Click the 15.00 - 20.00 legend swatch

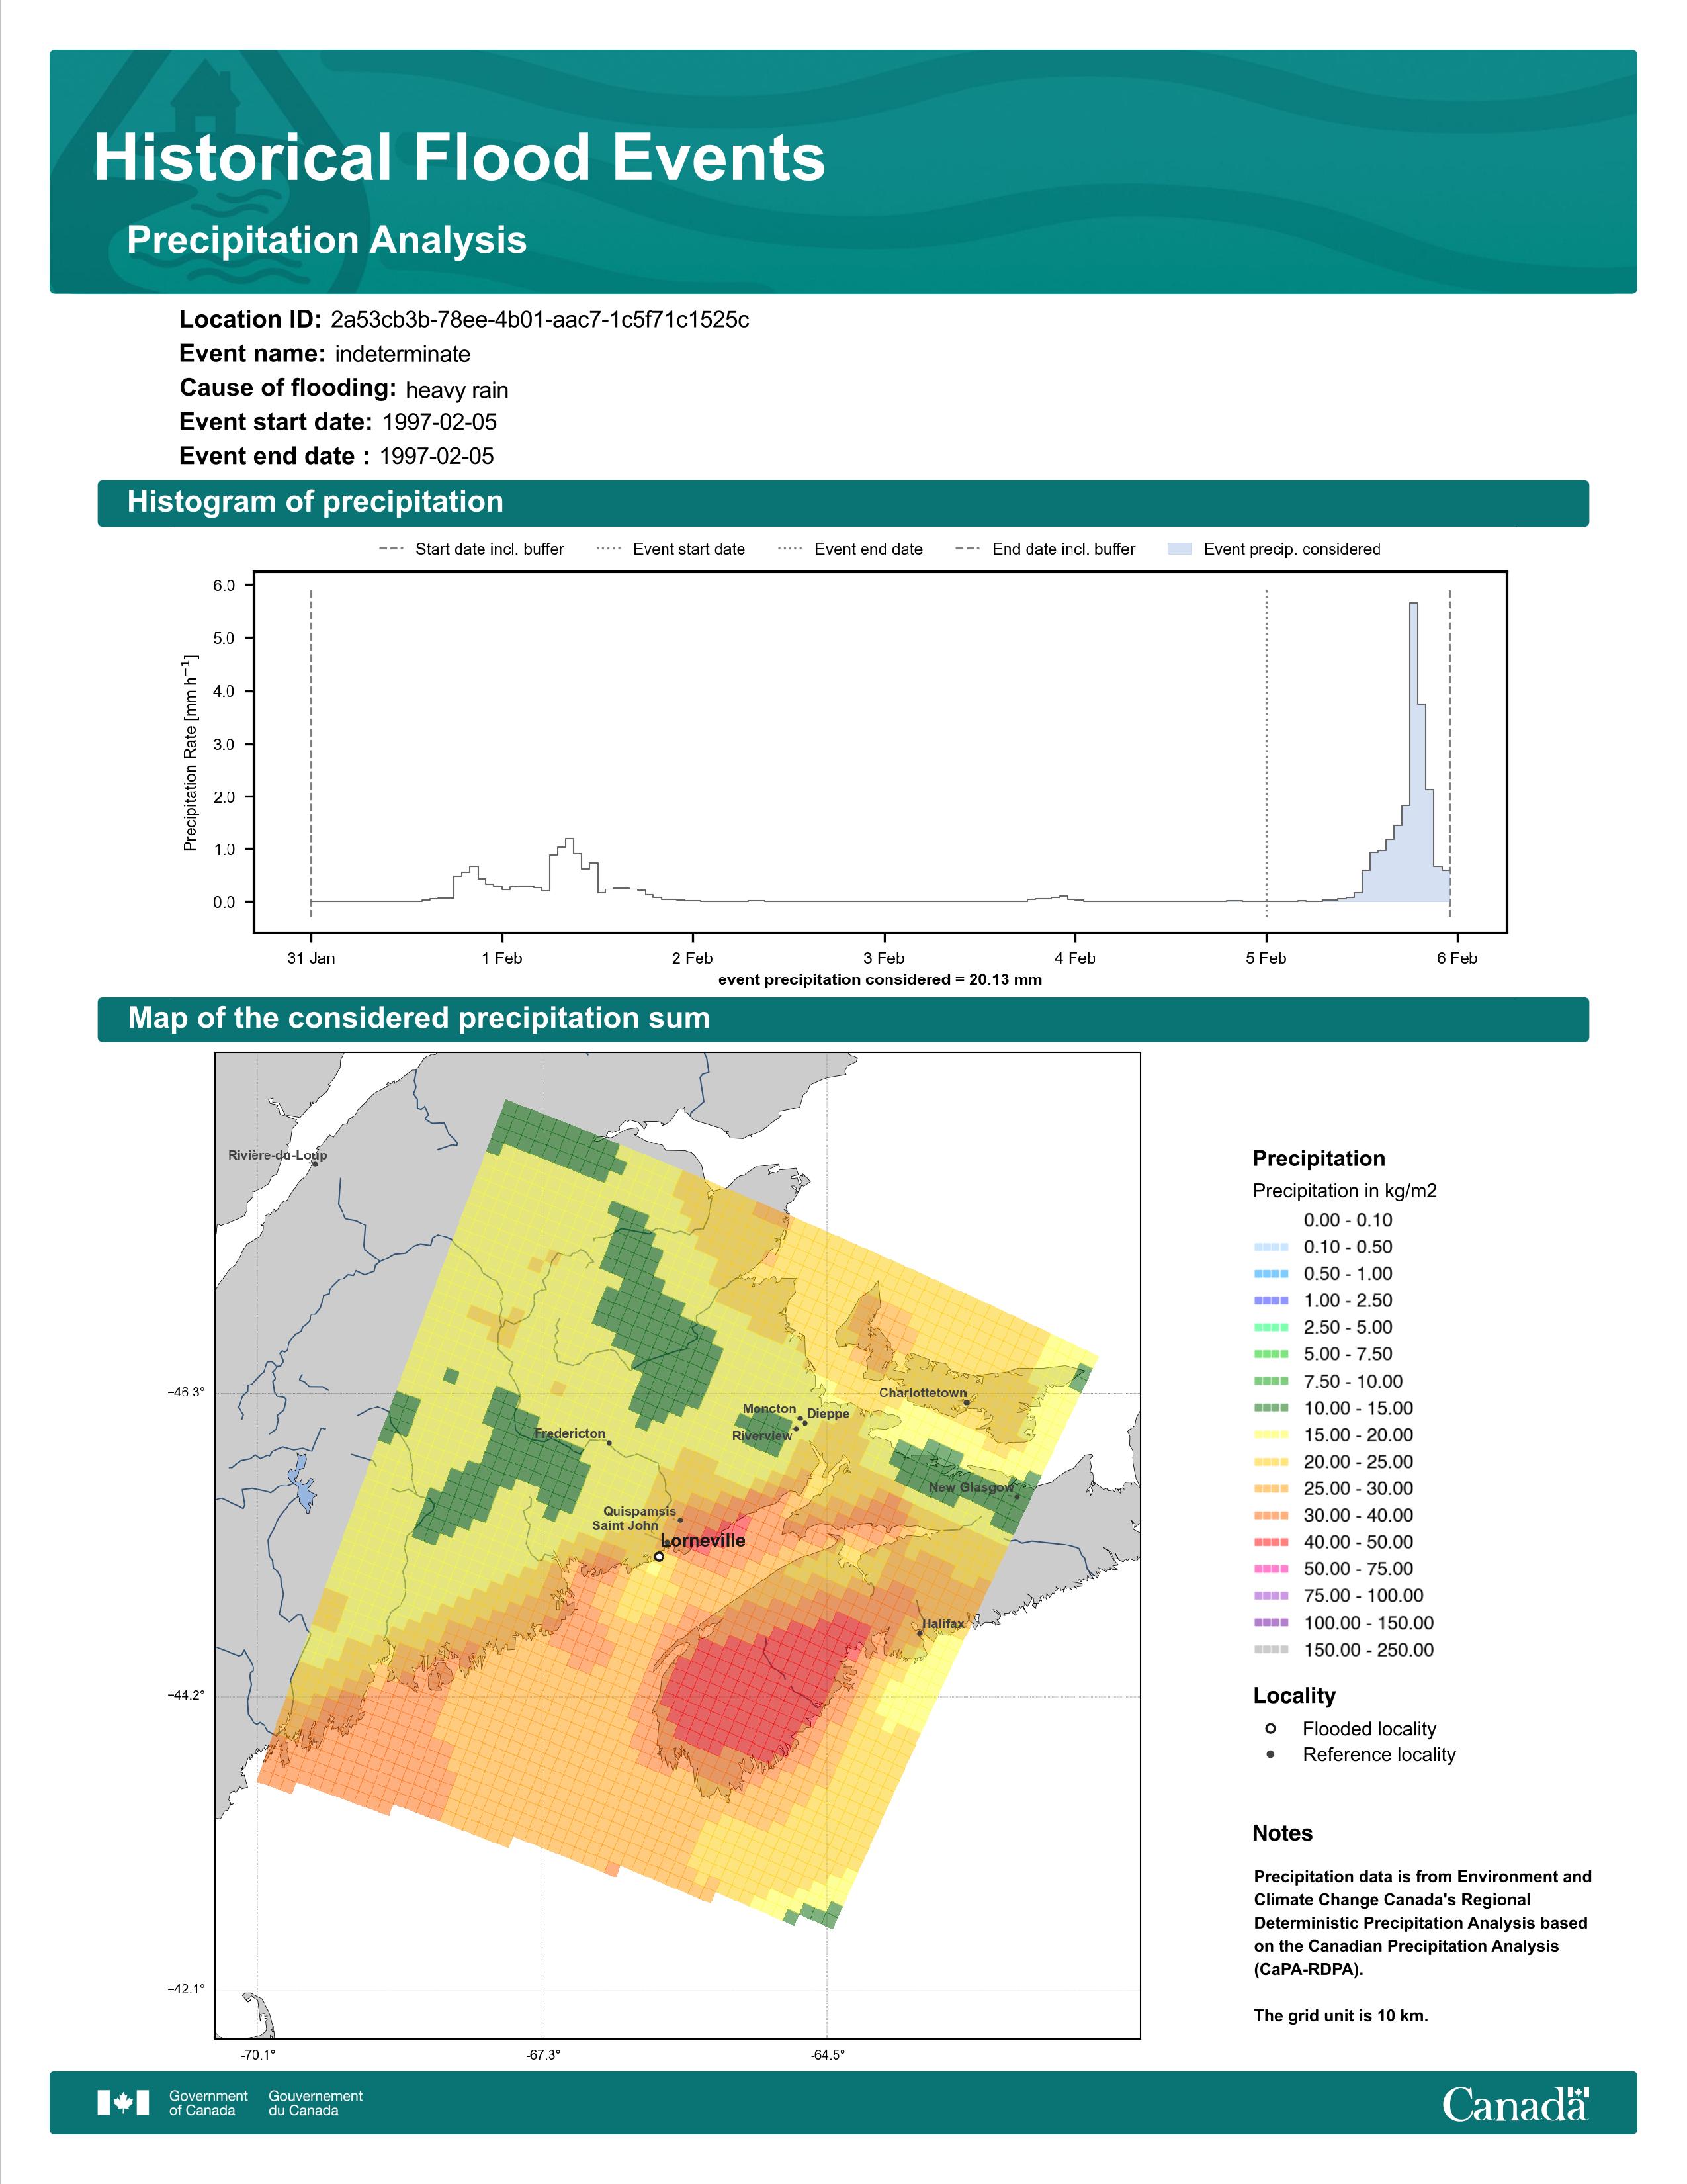point(1272,1435)
